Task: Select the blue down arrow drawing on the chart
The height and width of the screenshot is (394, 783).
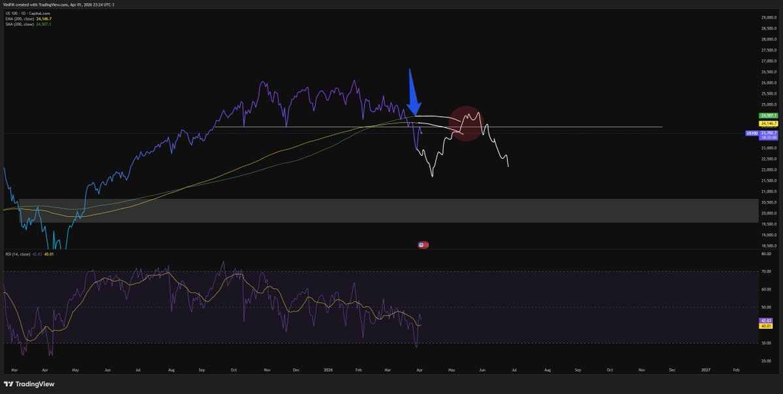Action: [x=413, y=92]
